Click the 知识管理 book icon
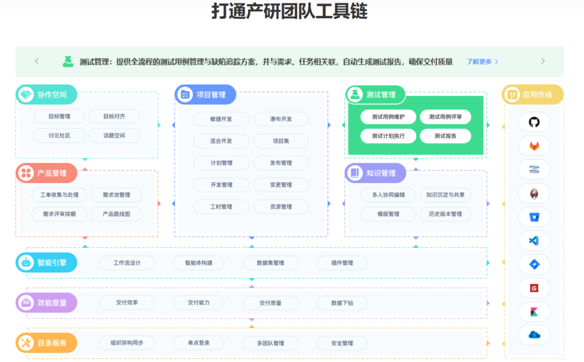Screen dimensions: 584x362 pos(355,173)
